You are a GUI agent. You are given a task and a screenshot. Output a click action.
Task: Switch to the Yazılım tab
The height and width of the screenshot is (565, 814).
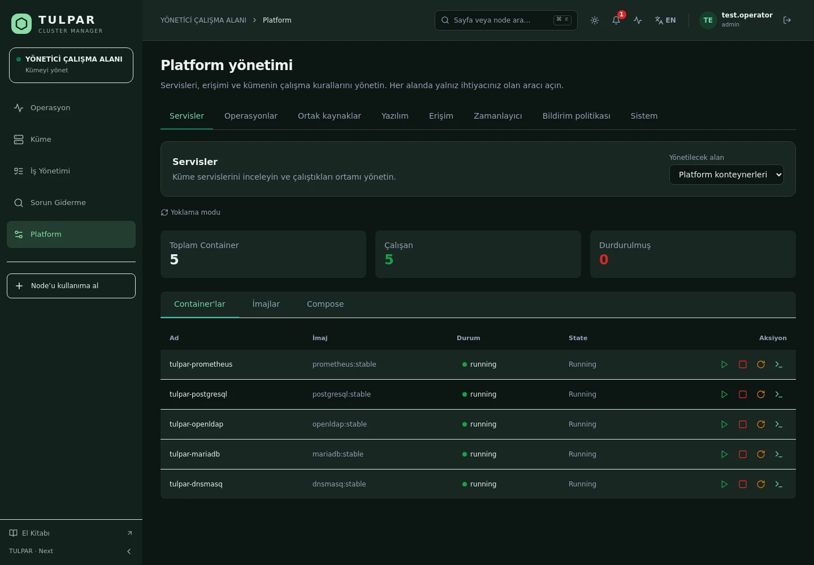point(395,116)
